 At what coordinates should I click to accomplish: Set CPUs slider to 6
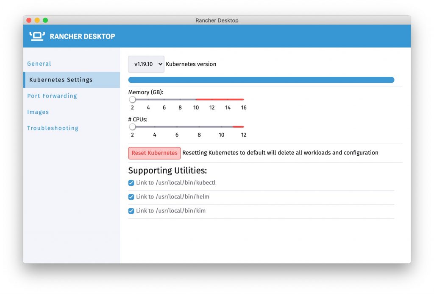click(177, 126)
